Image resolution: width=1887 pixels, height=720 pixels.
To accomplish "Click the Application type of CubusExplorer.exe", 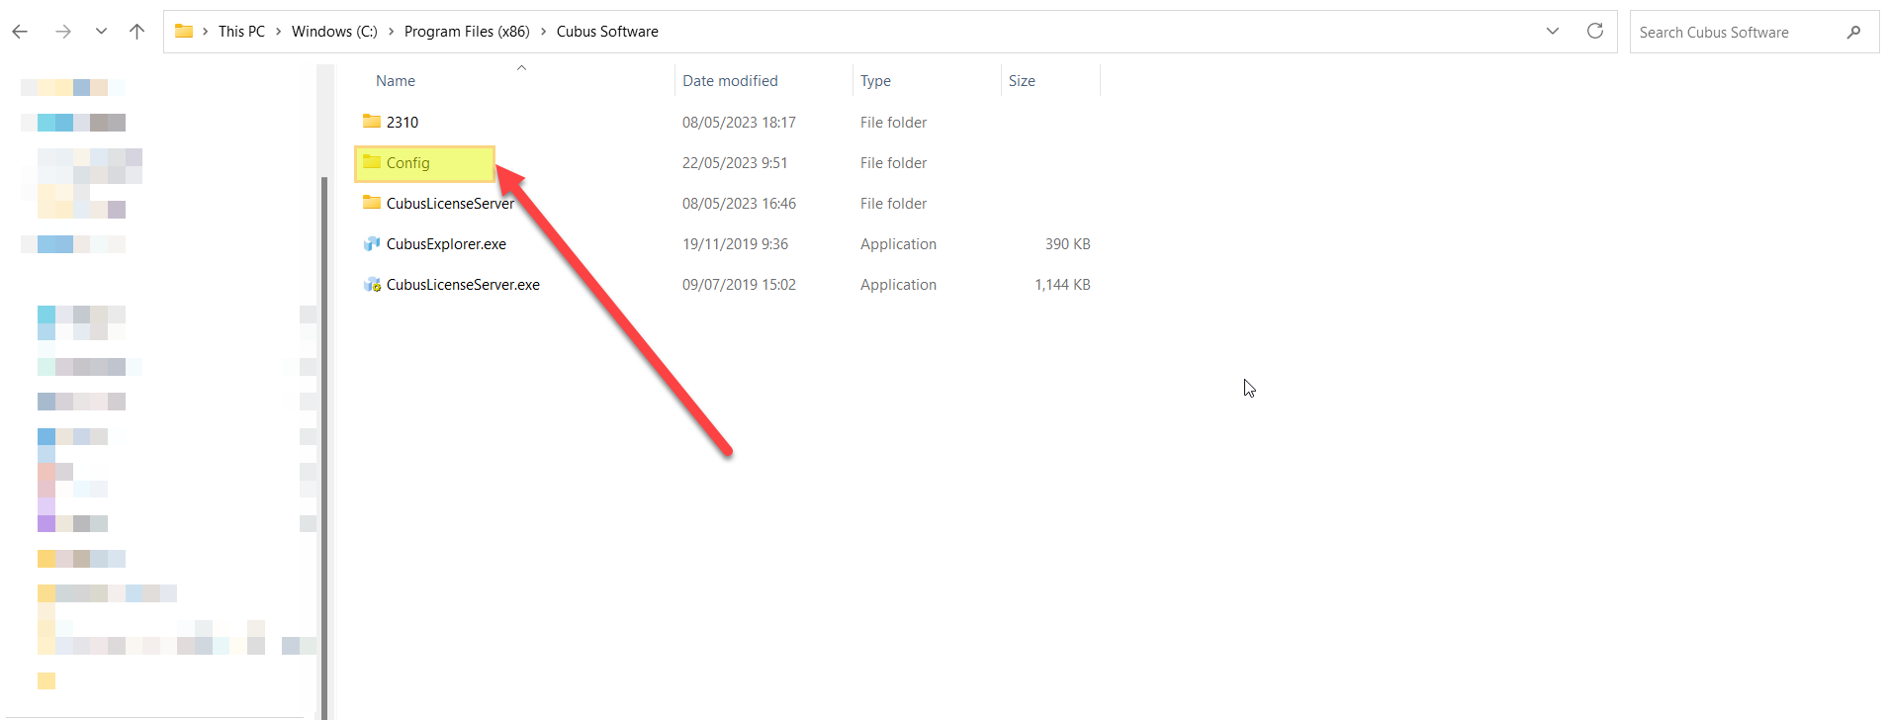I will tap(898, 244).
